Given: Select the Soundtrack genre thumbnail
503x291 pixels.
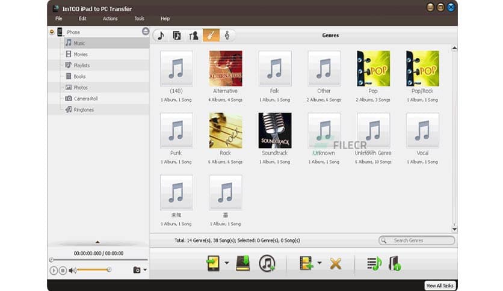Looking at the screenshot, I should (275, 130).
